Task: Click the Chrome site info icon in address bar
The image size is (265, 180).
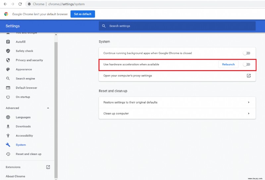Action: [x=29, y=4]
